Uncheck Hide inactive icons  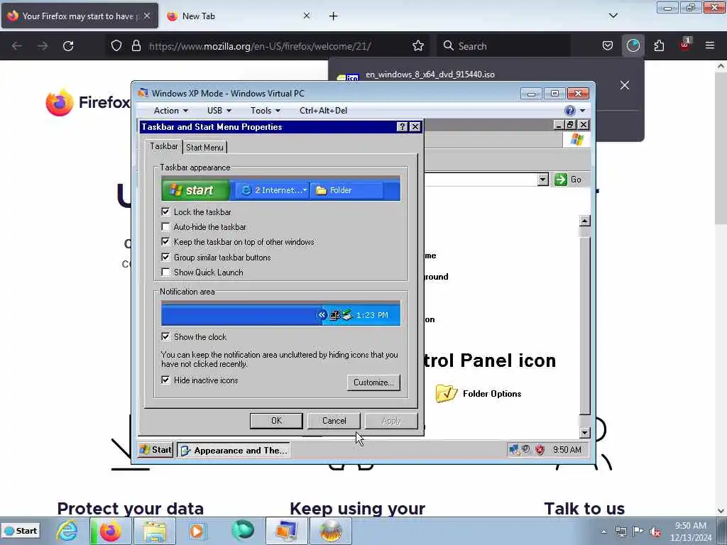pyautogui.click(x=165, y=380)
